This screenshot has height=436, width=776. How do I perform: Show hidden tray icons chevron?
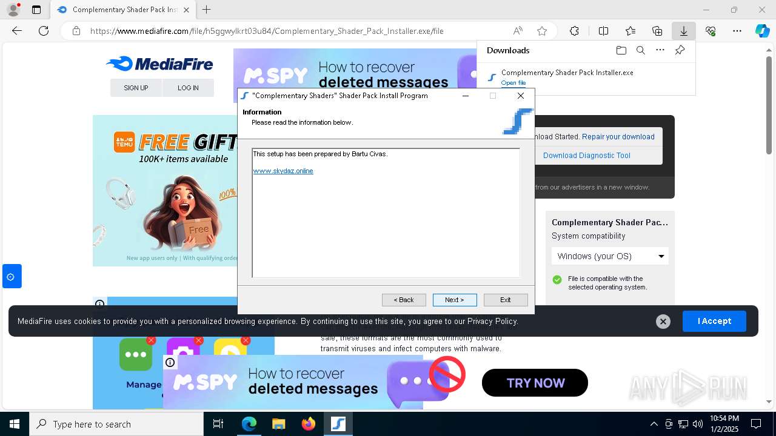654,424
